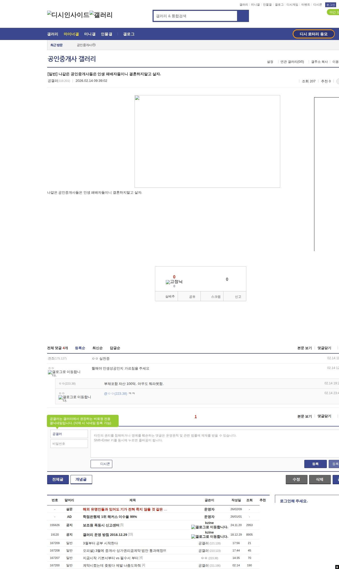Image resolution: width=339 pixels, height=569 pixels.
Task: Click the 공유 share button
Action: (189, 296)
